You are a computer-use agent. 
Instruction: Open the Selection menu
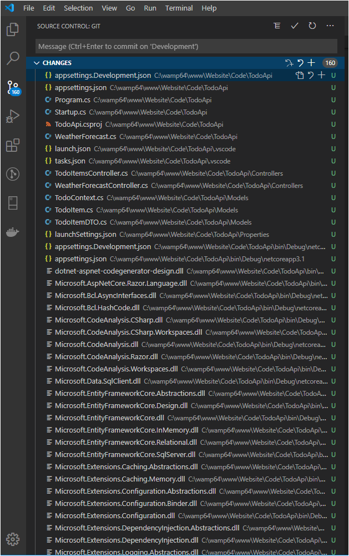coord(78,8)
